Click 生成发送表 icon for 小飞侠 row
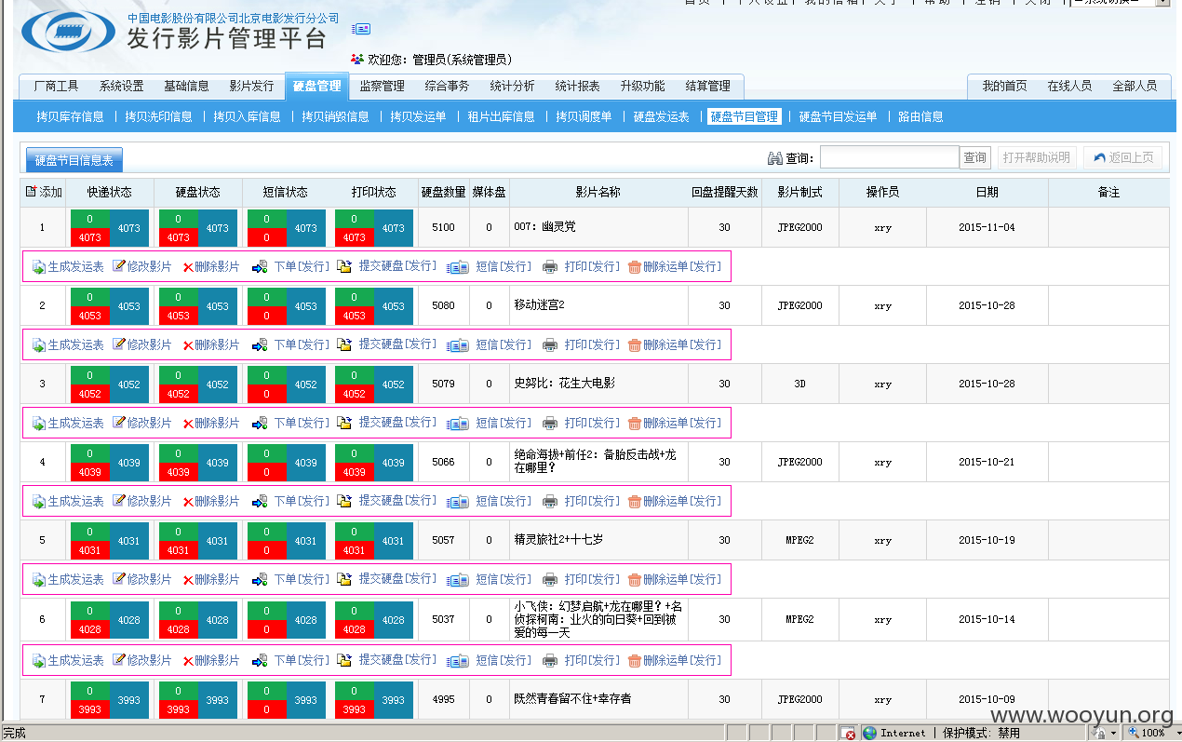The height and width of the screenshot is (742, 1182). 39,661
